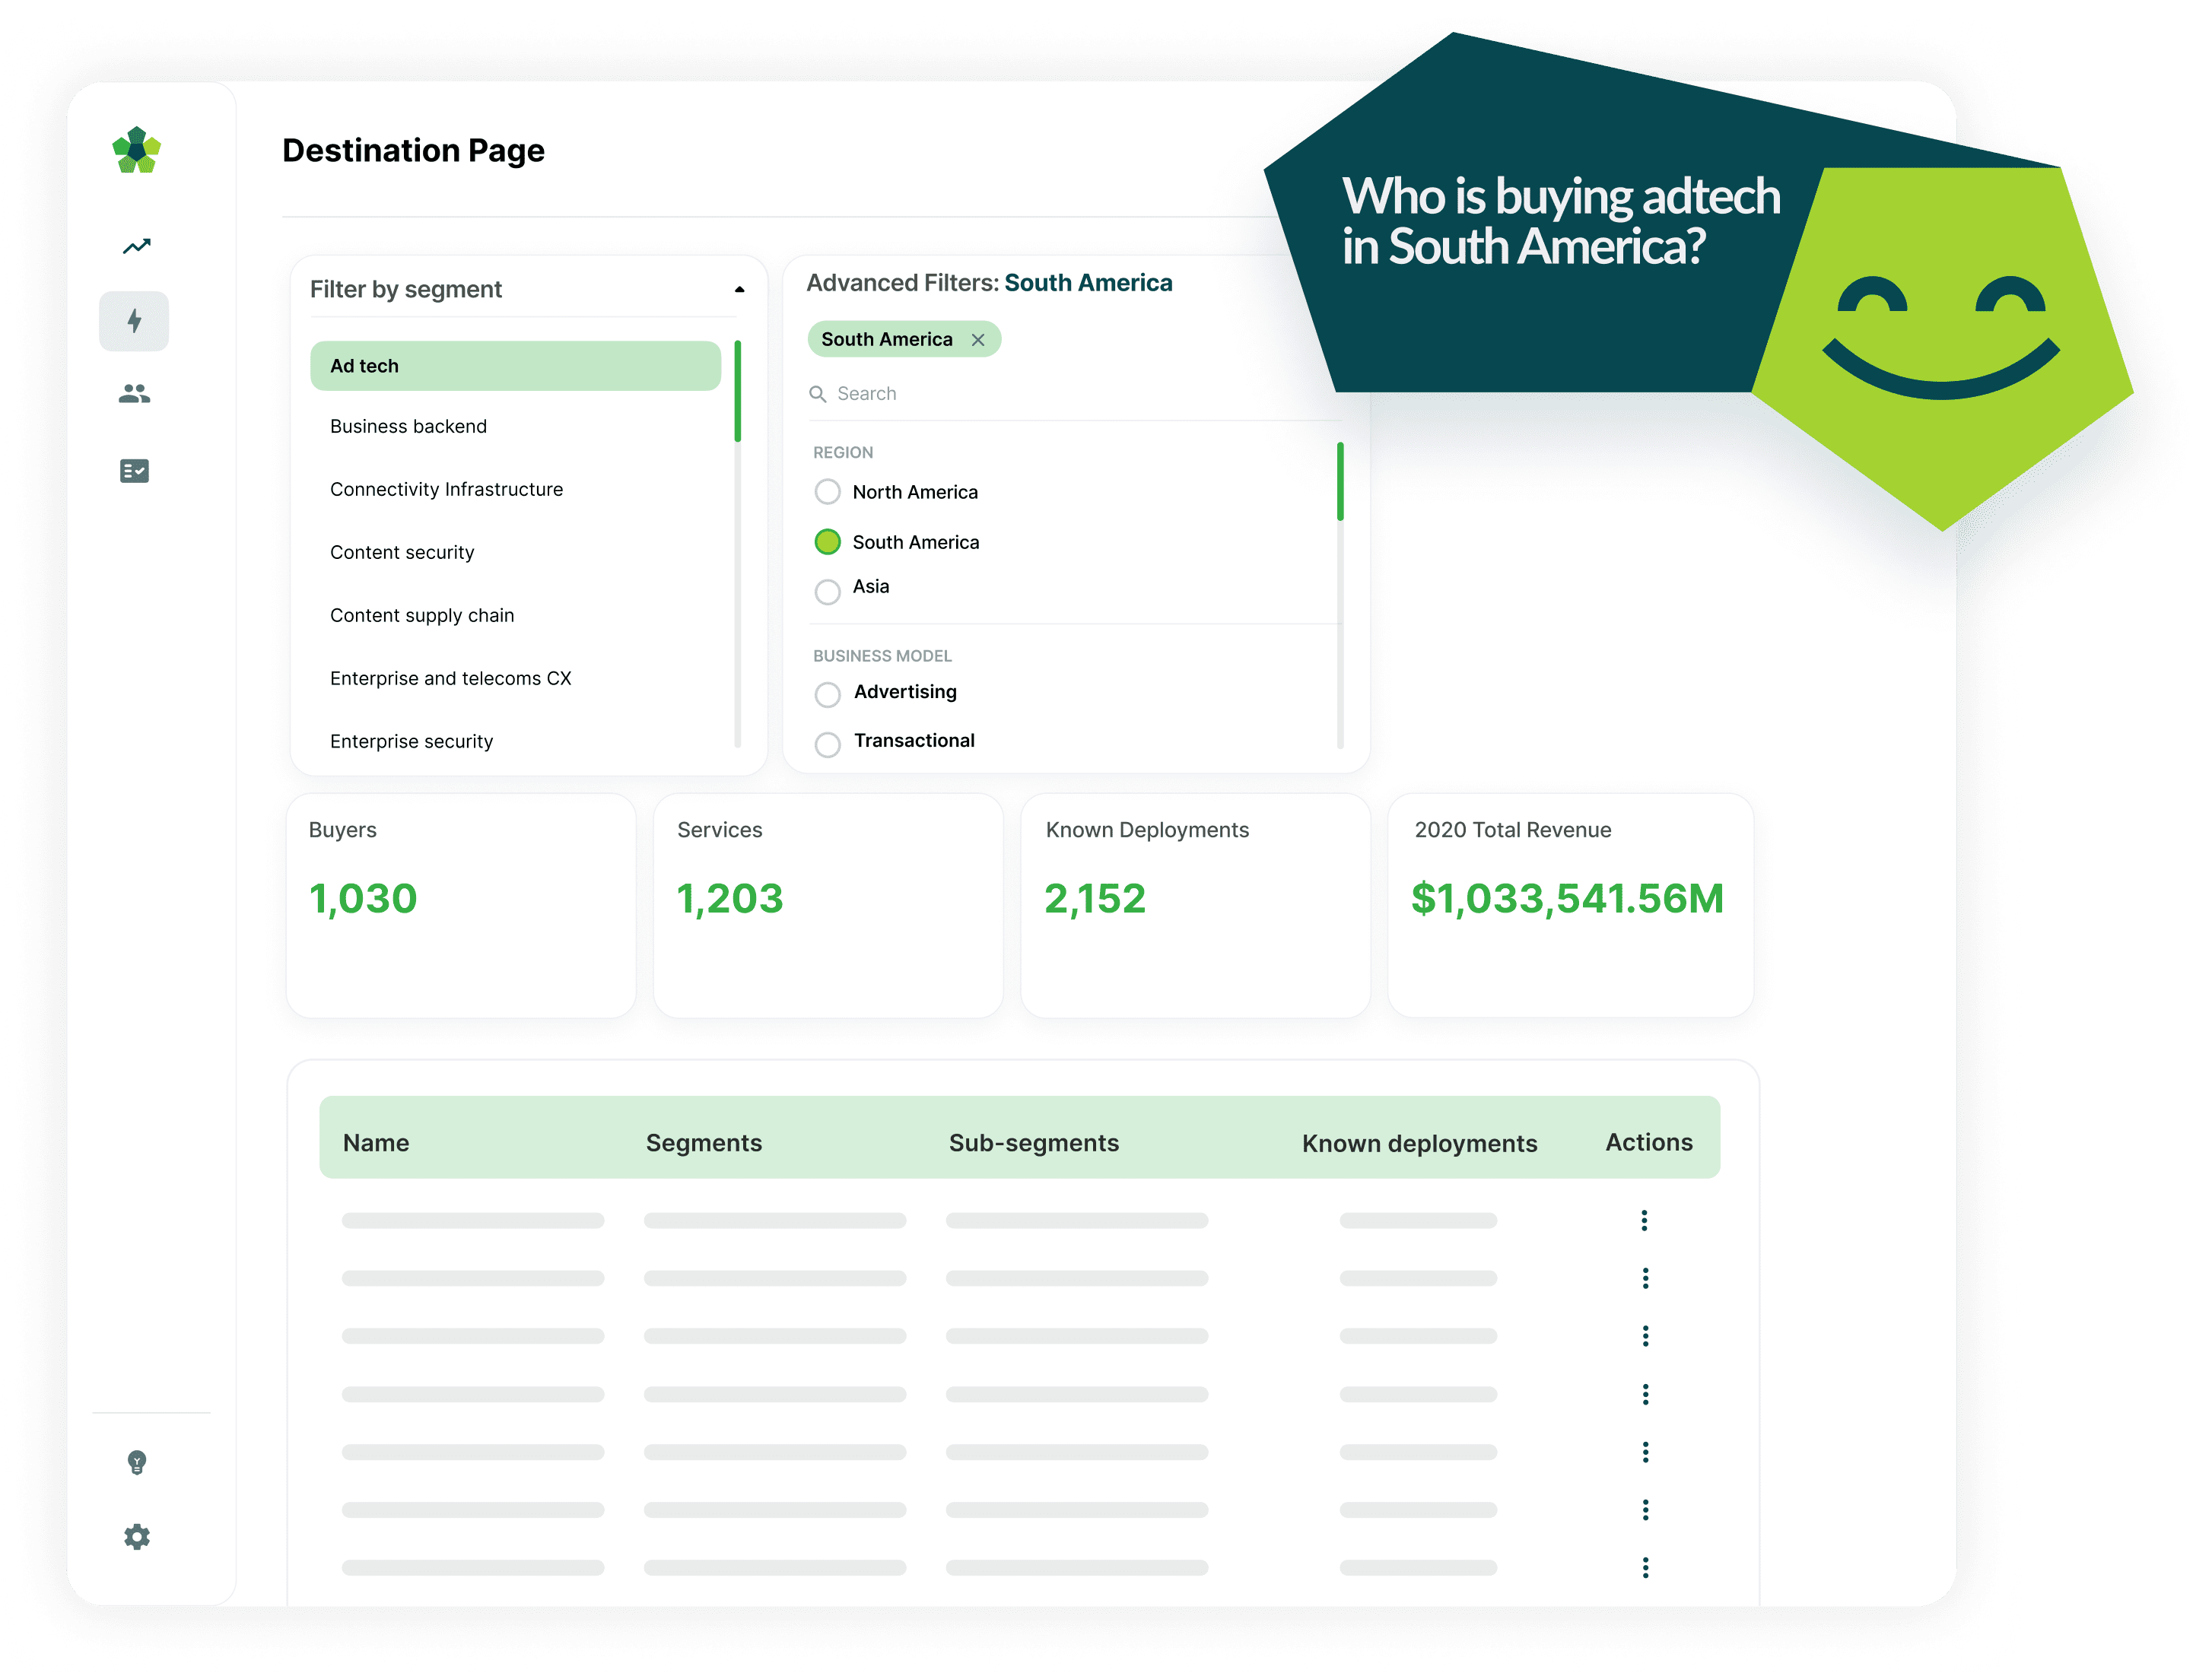The width and height of the screenshot is (2212, 1673).
Task: Select the Content security segment
Action: (402, 553)
